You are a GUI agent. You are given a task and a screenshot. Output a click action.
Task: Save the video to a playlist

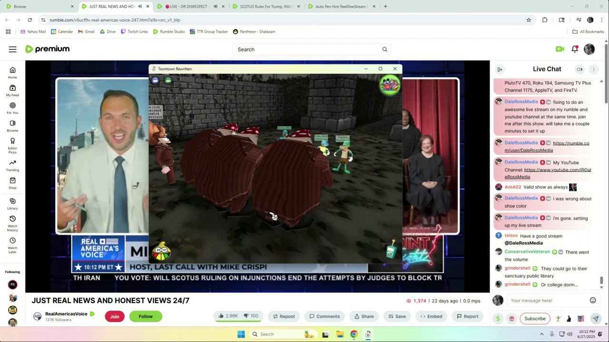[x=397, y=316]
